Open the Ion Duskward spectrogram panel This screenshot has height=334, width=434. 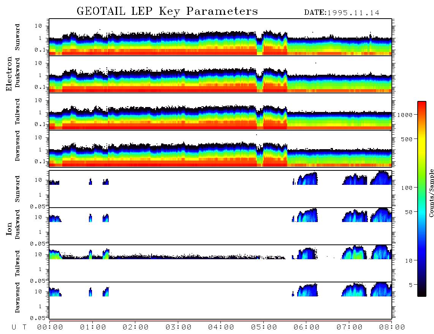[x=220, y=226]
